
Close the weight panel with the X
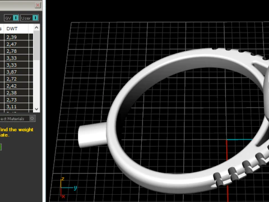click(x=38, y=5)
